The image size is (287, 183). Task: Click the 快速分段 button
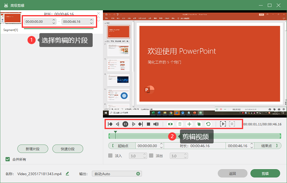click(68, 149)
